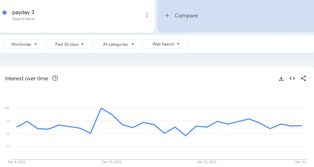Screen dimensions: 314x167
Task: Open the Past 30 days dropdown
Action: pos(69,44)
